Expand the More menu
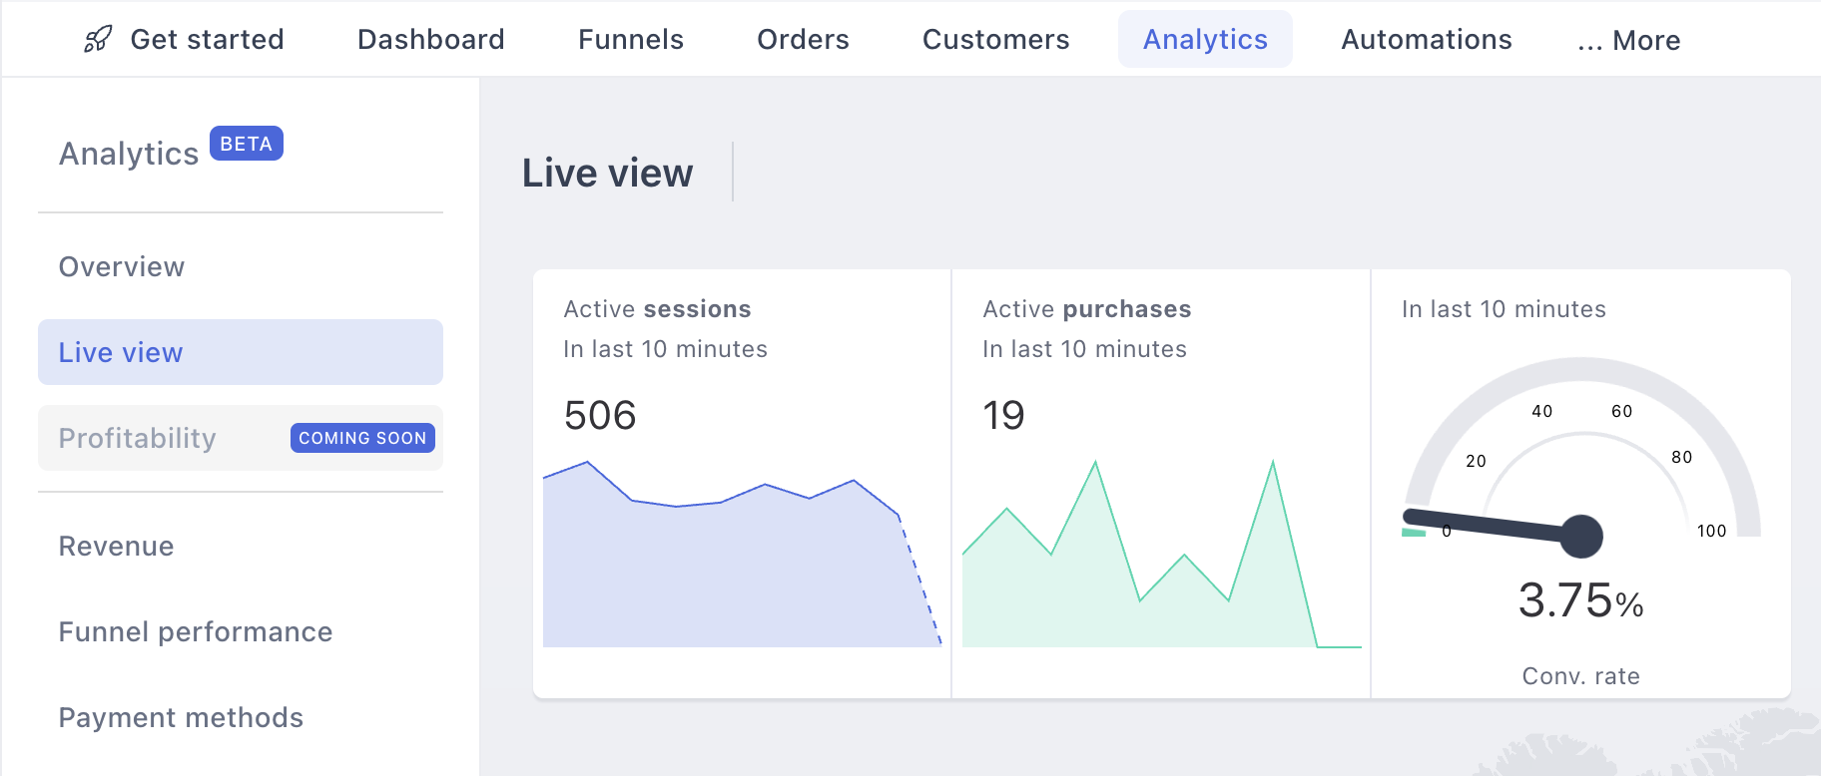Viewport: 1821px width, 776px height. click(x=1628, y=40)
